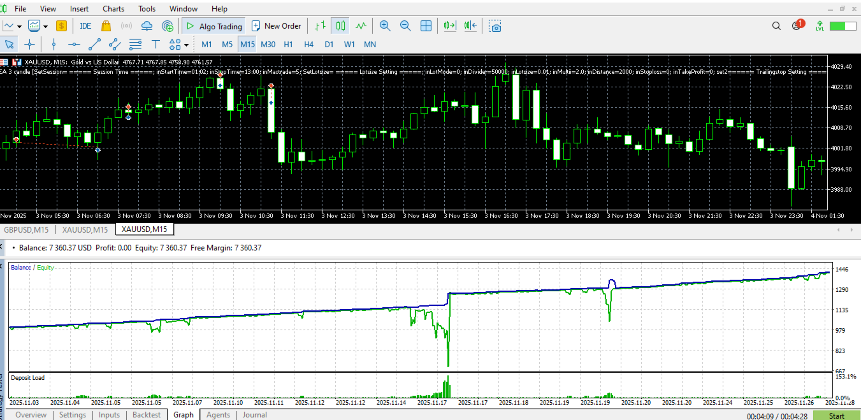
Task: Switch chart to candlestick display mode
Action: click(340, 26)
